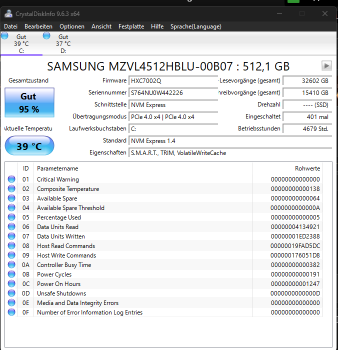The image size is (338, 350).
Task: Click the status icon for Power On Hours
Action: click(11, 283)
